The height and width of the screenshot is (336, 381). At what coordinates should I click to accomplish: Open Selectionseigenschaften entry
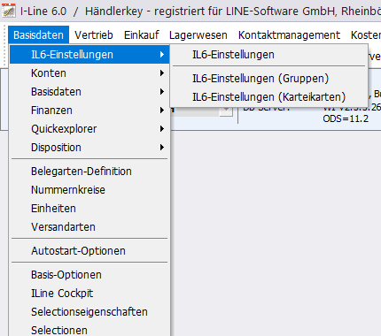[x=89, y=312]
